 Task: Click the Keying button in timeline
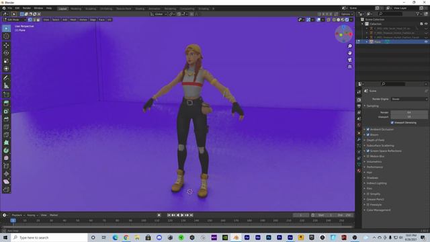point(32,215)
